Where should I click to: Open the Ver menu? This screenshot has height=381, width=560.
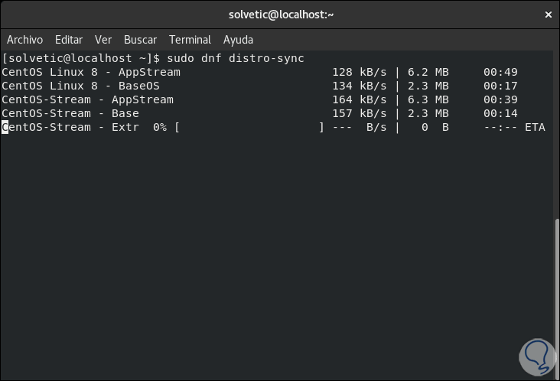(x=103, y=40)
